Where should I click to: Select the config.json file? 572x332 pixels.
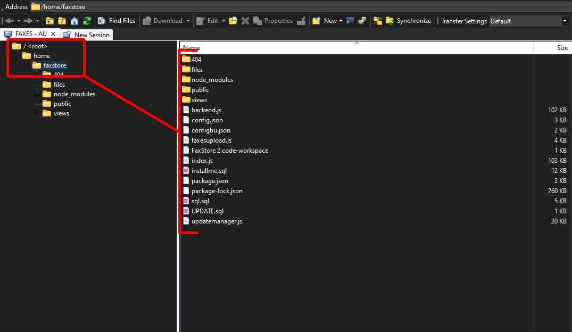tap(207, 120)
